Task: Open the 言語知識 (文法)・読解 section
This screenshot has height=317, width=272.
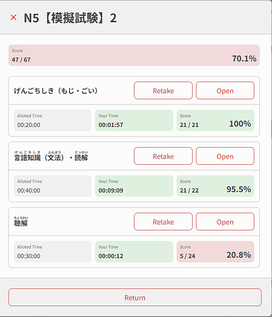Action: pyautogui.click(x=225, y=156)
